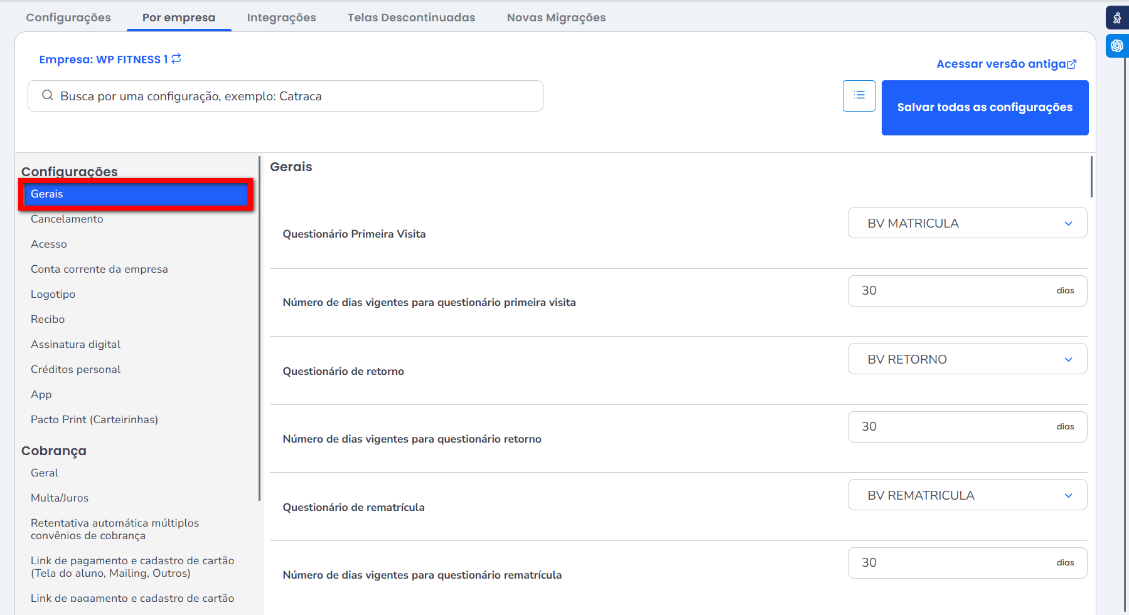This screenshot has height=615, width=1129.
Task: Open the AI assistant icon on right edge
Action: coord(1116,46)
